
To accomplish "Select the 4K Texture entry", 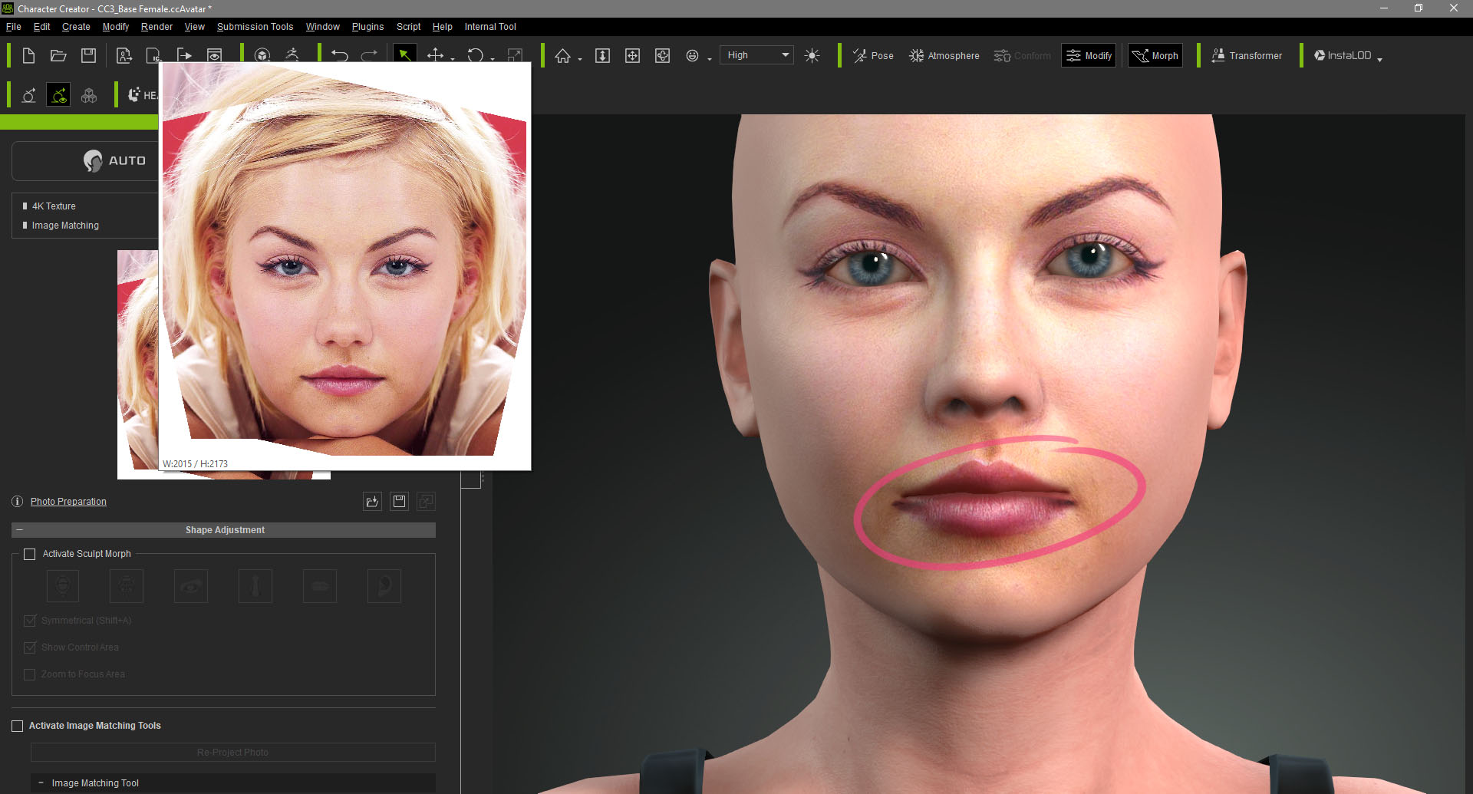I will (x=54, y=206).
